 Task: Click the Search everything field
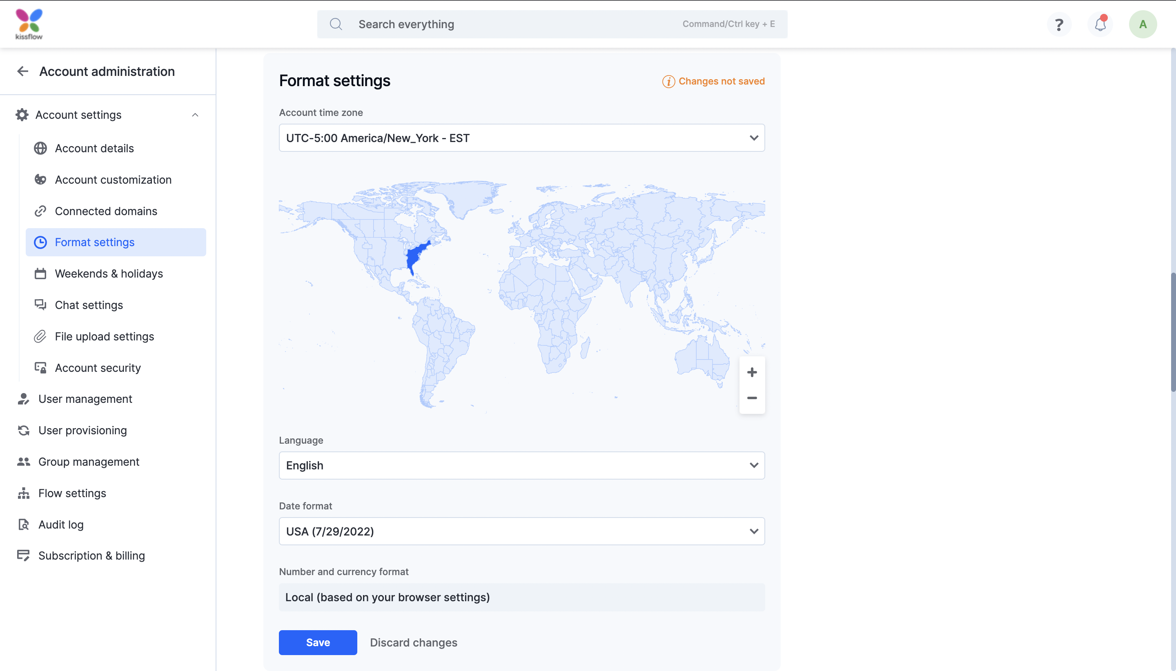click(x=552, y=24)
